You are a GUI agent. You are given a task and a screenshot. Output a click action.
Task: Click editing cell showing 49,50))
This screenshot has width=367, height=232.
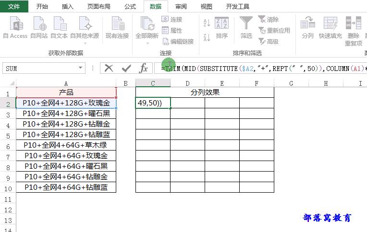click(153, 103)
